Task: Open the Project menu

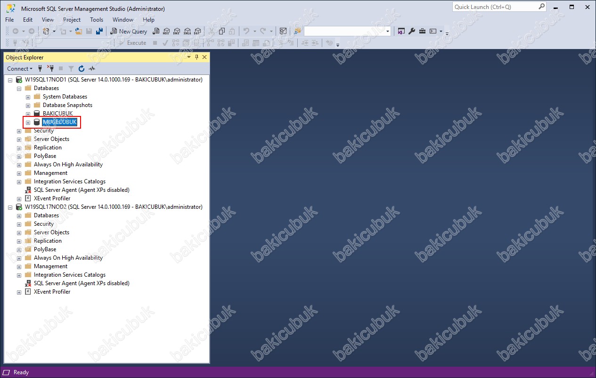Action: point(72,20)
